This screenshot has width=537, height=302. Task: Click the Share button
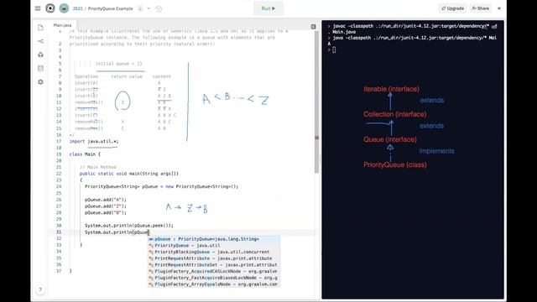tap(481, 8)
